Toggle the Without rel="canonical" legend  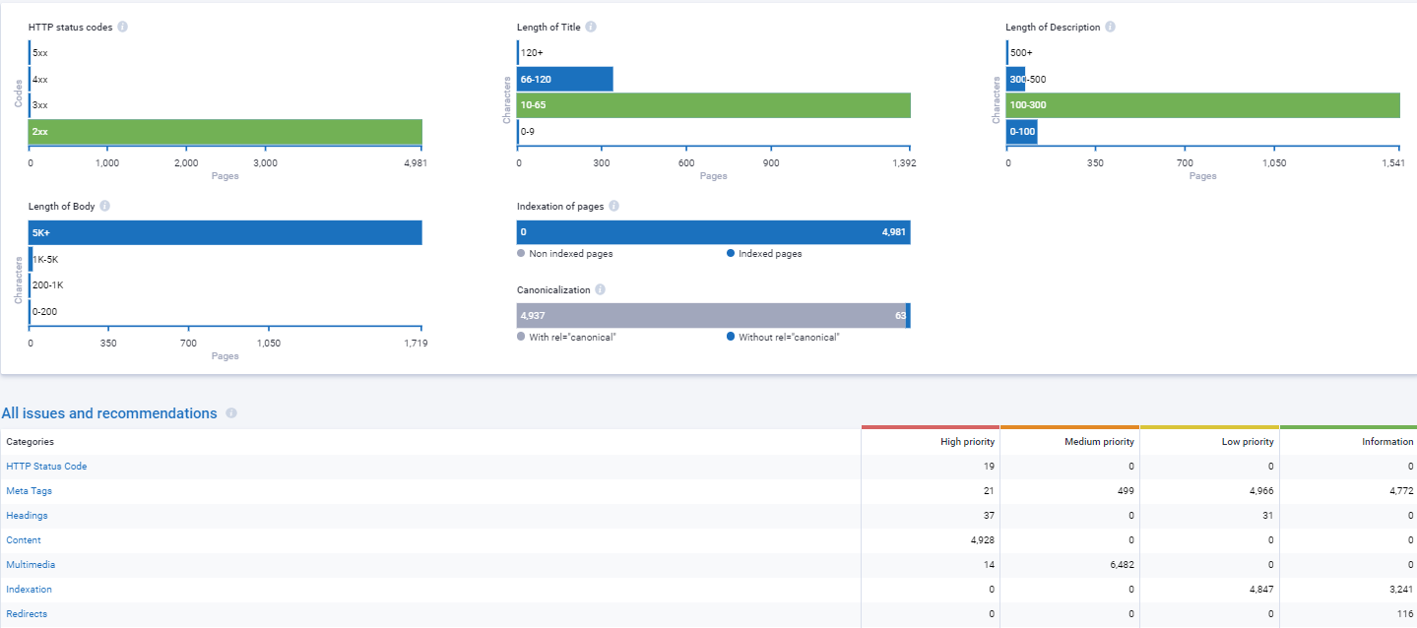click(x=783, y=337)
